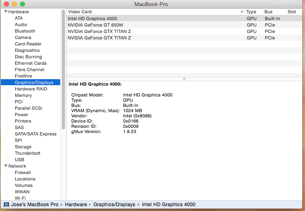Click the Hardware section header label
Screen dimensions: 305x211
(x=18, y=12)
